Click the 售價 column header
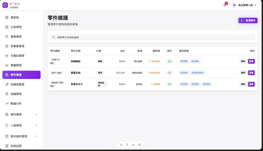263x151 pixels. (x=140, y=51)
